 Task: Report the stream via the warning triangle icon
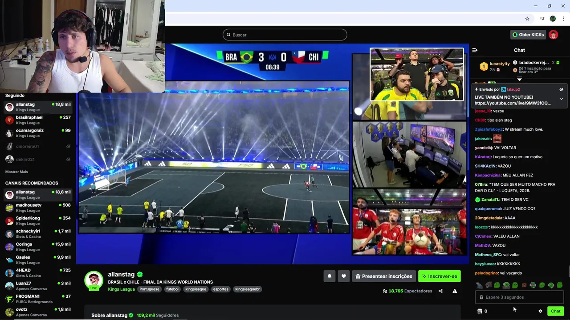455,291
